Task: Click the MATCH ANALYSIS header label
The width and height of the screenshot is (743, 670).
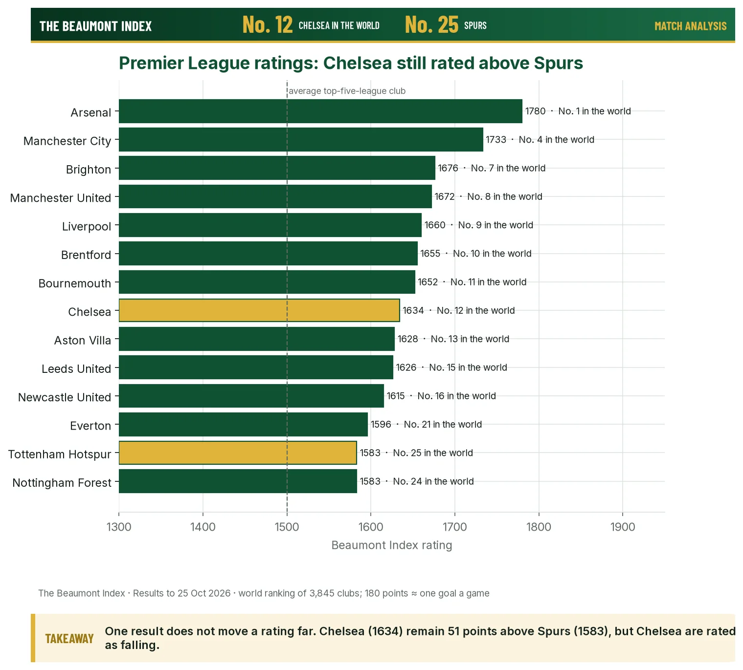Action: coord(690,26)
